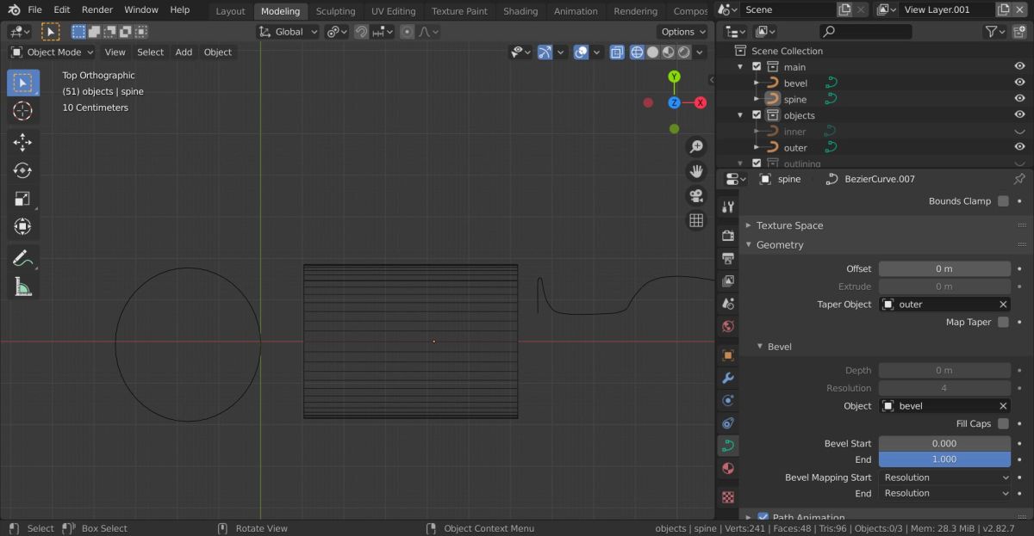The image size is (1034, 536).
Task: Enable the Fill Caps checkbox
Action: [1003, 423]
